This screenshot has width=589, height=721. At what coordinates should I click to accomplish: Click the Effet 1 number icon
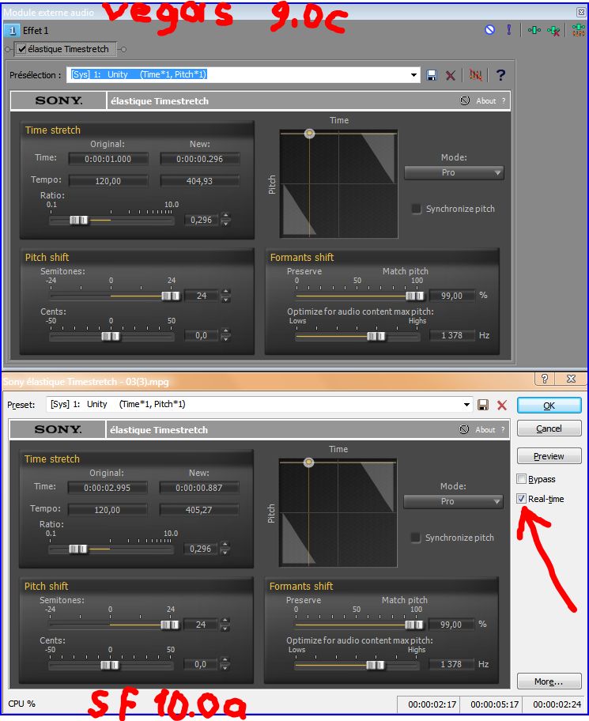[x=12, y=30]
